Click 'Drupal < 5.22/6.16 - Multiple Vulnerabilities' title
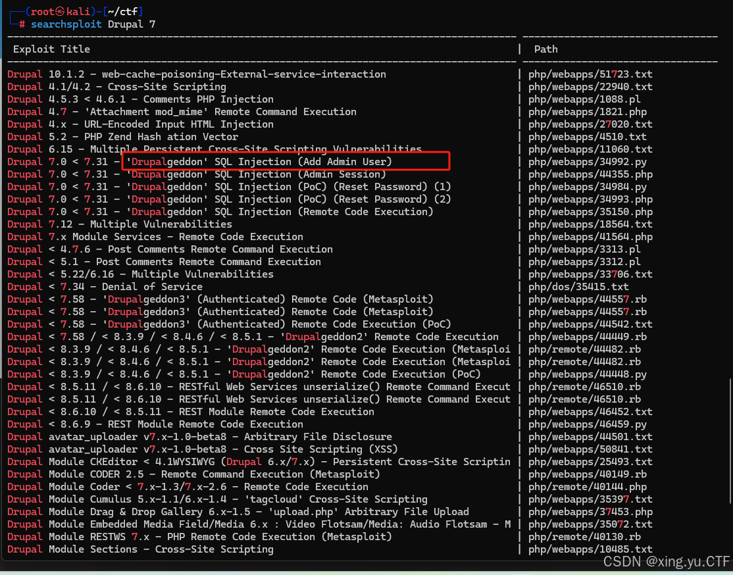733x575 pixels. pos(140,274)
